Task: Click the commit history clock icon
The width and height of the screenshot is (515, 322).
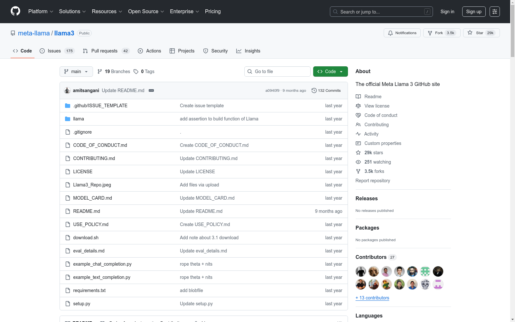Action: 314,90
